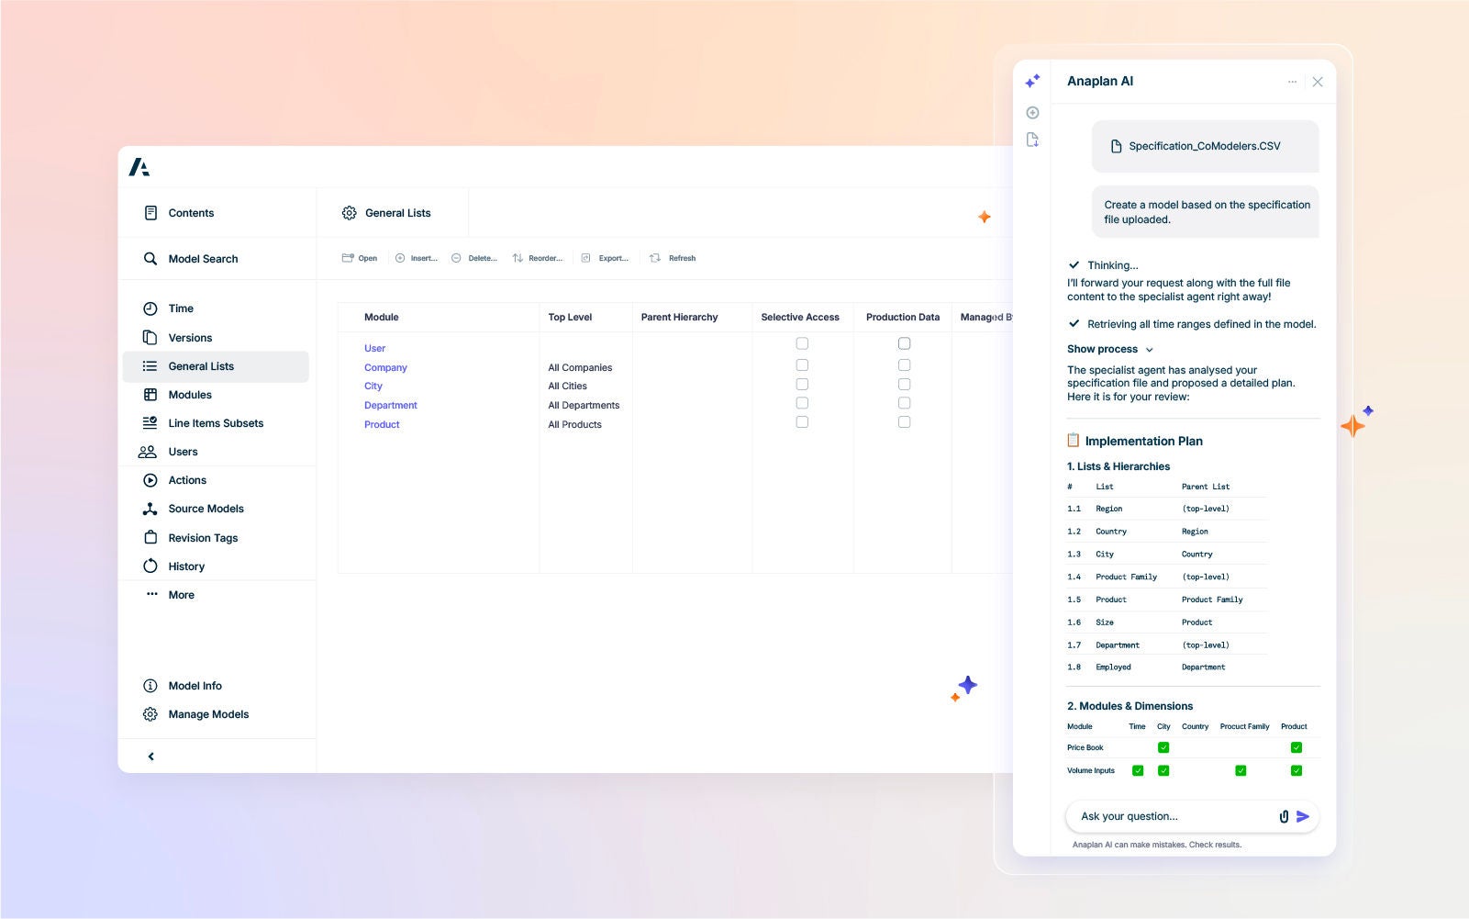The width and height of the screenshot is (1469, 919).
Task: Open the Product list link
Action: 382,424
